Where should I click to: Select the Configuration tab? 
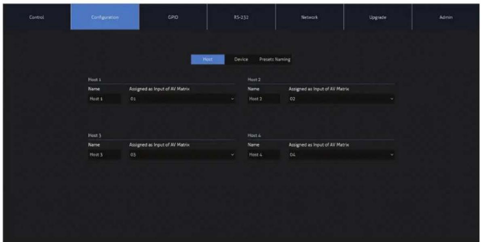pos(105,17)
